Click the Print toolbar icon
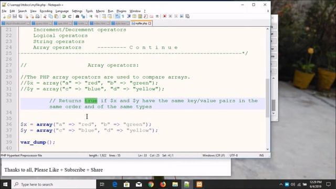Viewport: 336px width, 189px height. coord(37,16)
